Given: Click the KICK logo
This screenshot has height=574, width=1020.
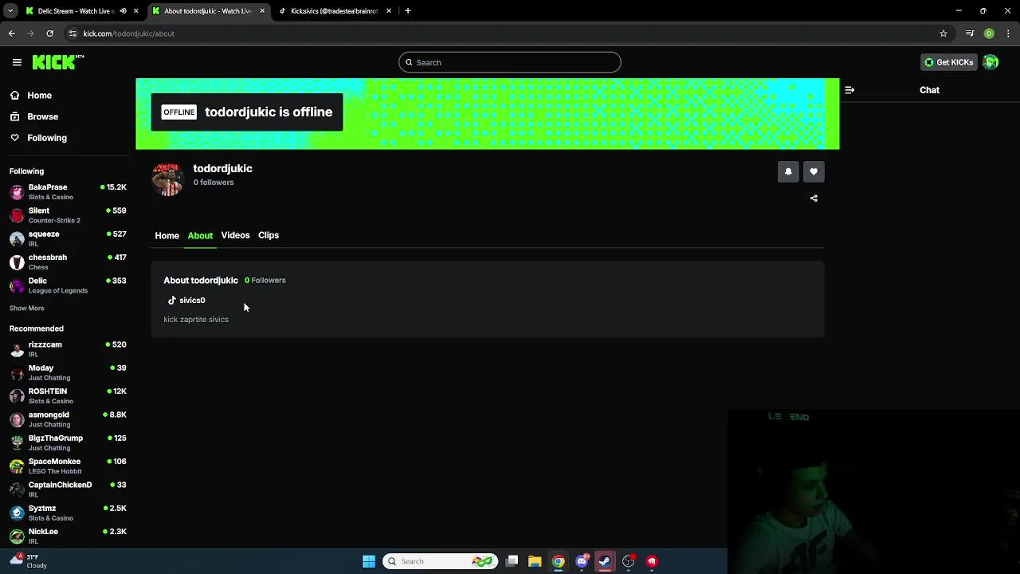Looking at the screenshot, I should point(58,62).
